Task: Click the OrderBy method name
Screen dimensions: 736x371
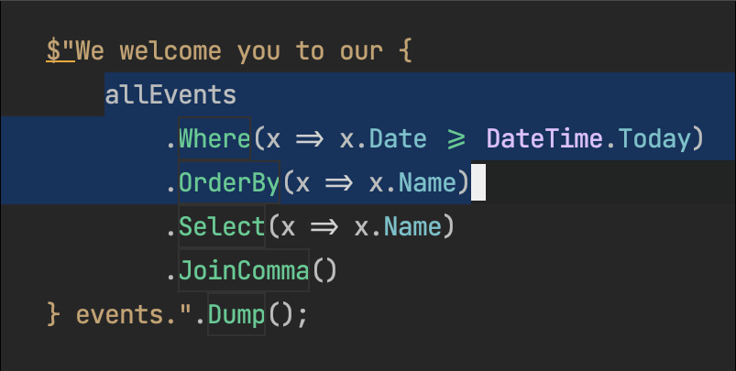Action: (x=229, y=182)
